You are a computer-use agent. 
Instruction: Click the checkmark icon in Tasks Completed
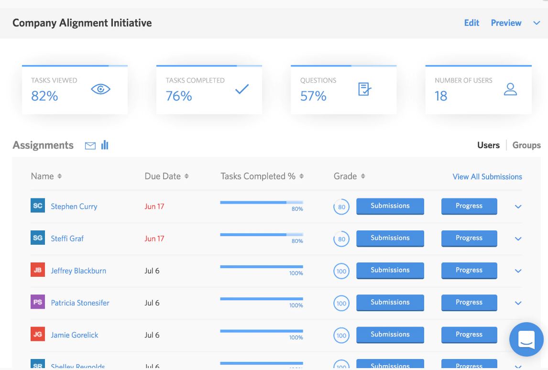coord(242,89)
